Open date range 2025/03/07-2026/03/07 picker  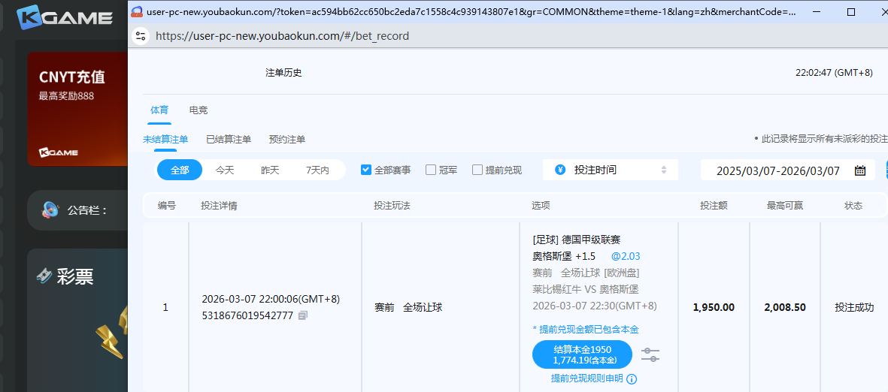[x=787, y=170]
